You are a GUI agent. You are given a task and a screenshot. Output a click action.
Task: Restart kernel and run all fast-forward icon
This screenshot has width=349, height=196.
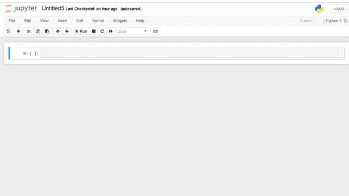point(111,32)
